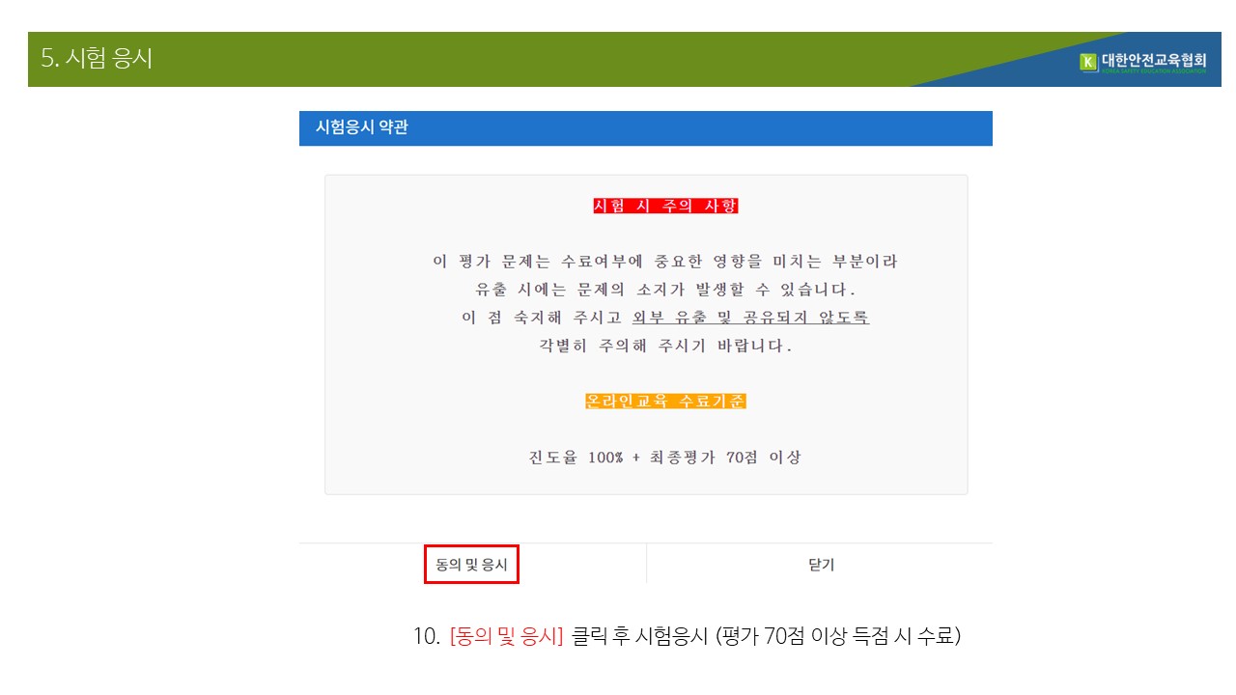Click the red 시험 시 주의 사항 label
The image size is (1236, 695).
[665, 206]
